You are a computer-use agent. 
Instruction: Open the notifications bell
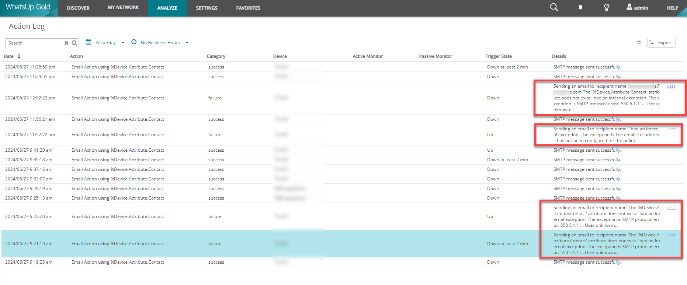click(580, 8)
